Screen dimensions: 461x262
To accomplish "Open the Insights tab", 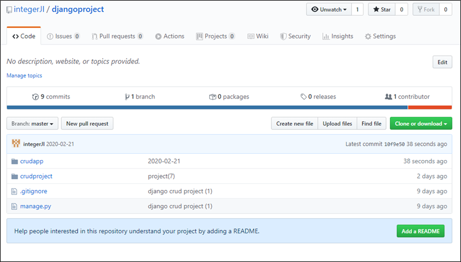I will (338, 36).
